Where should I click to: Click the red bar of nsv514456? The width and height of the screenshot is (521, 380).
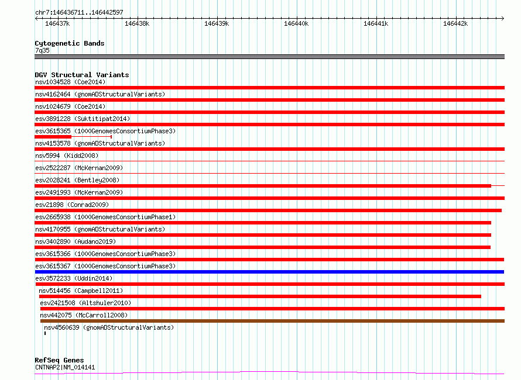click(x=260, y=296)
